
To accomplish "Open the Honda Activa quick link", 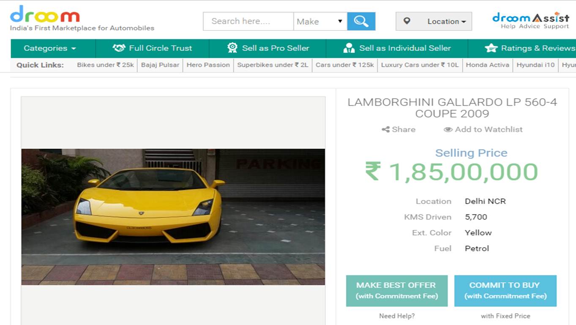I will coord(487,65).
